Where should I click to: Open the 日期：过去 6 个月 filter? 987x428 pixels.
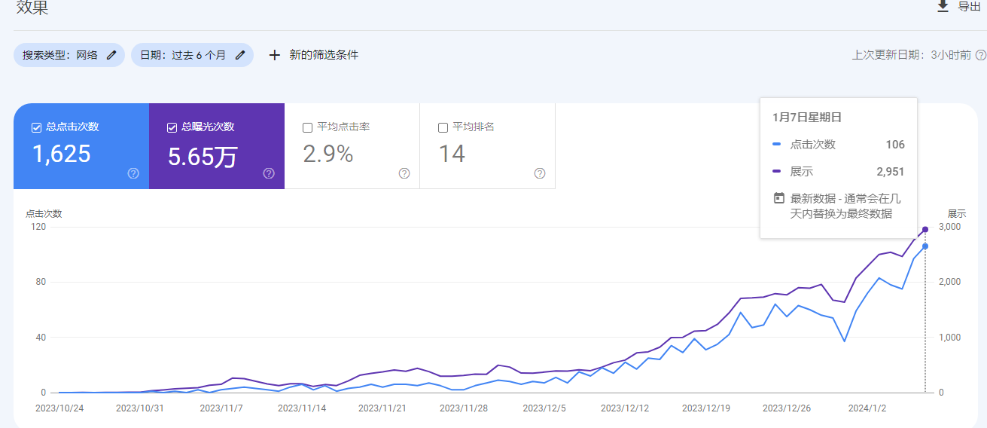point(183,55)
